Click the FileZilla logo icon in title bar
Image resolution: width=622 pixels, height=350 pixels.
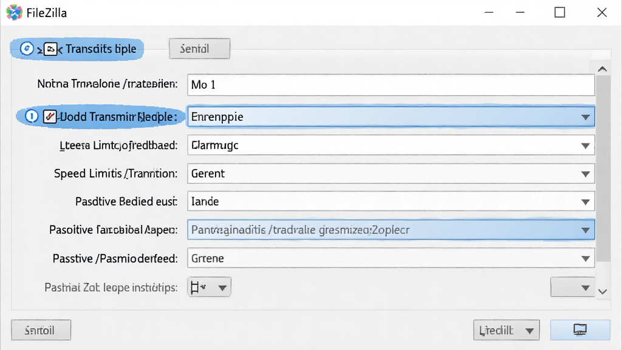14,13
